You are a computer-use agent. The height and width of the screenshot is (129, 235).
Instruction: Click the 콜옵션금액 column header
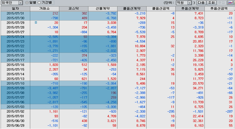[x=161, y=8]
